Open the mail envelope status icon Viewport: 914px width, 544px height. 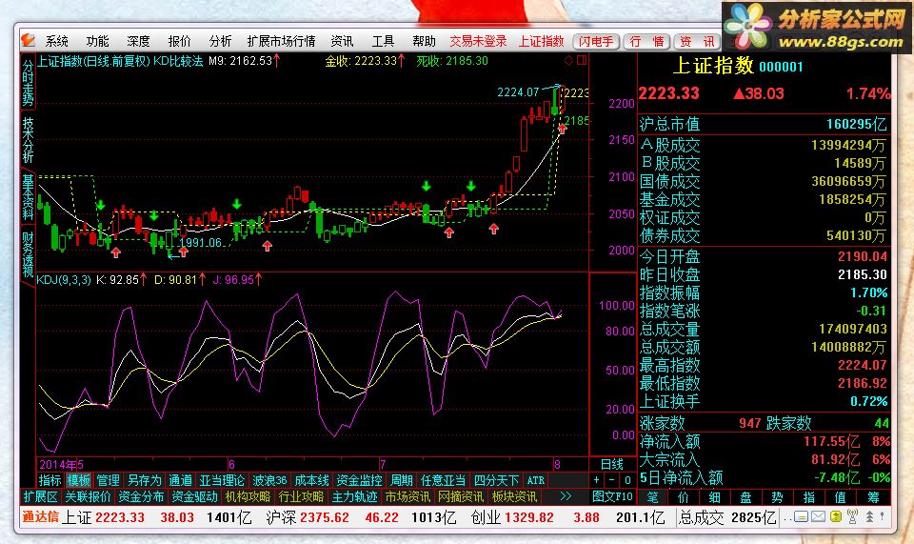[819, 516]
